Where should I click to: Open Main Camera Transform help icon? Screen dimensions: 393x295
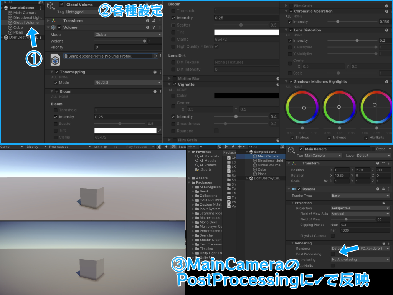click(378, 163)
